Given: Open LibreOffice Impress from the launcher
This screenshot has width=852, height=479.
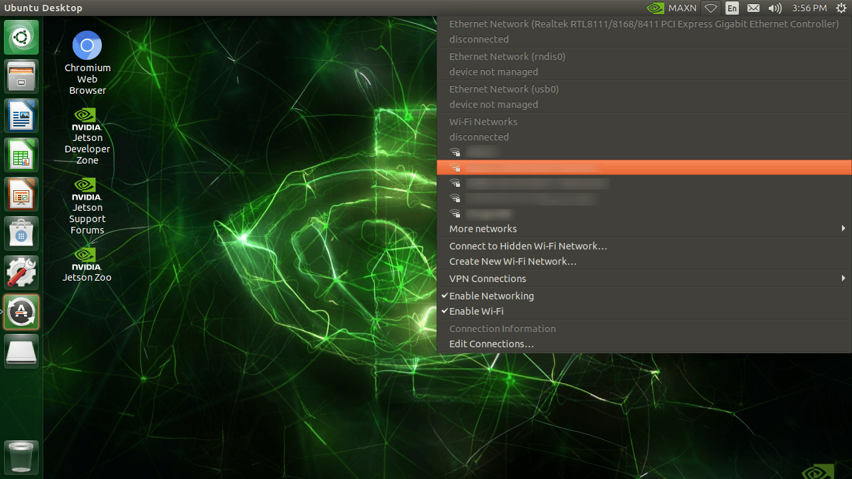Looking at the screenshot, I should (21, 194).
